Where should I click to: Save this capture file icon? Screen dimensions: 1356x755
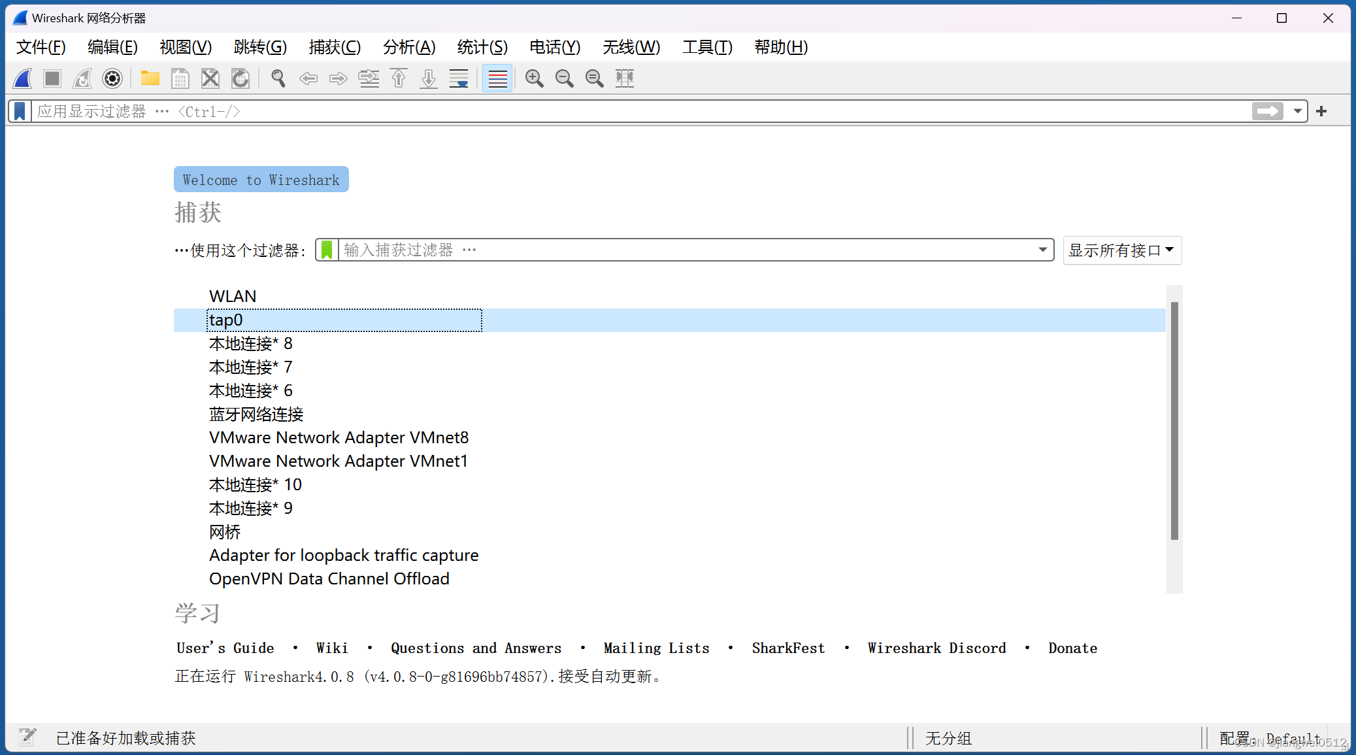(180, 78)
